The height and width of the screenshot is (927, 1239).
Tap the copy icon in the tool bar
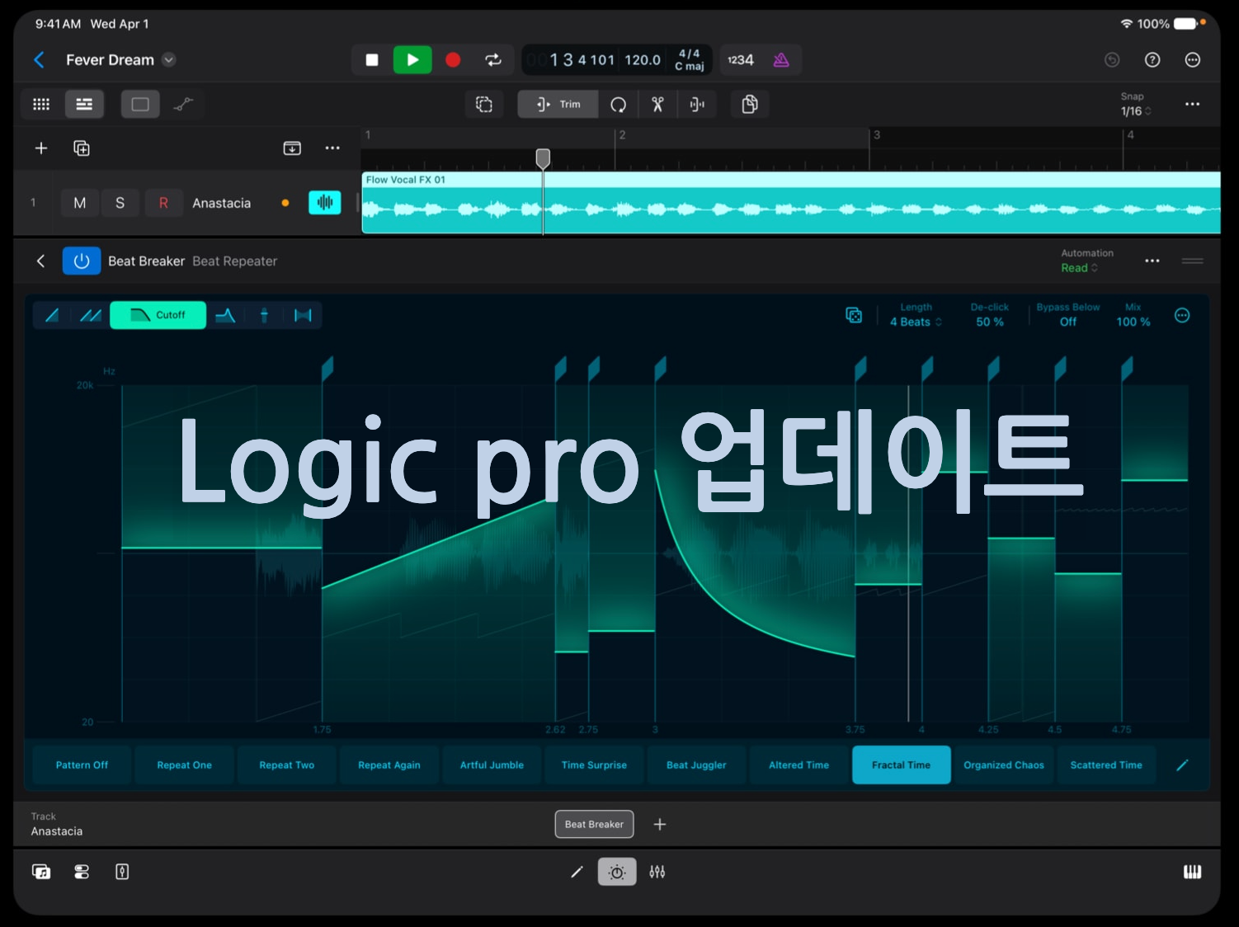750,104
